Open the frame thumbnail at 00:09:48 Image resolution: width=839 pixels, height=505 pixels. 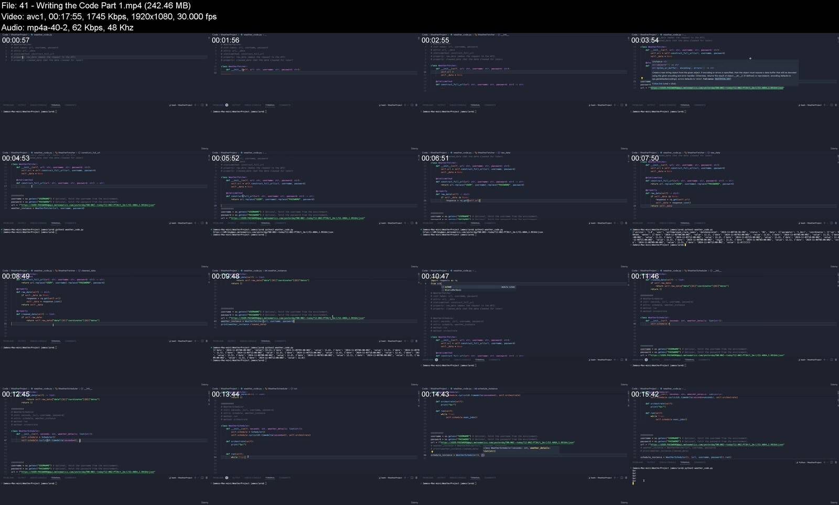pos(315,328)
